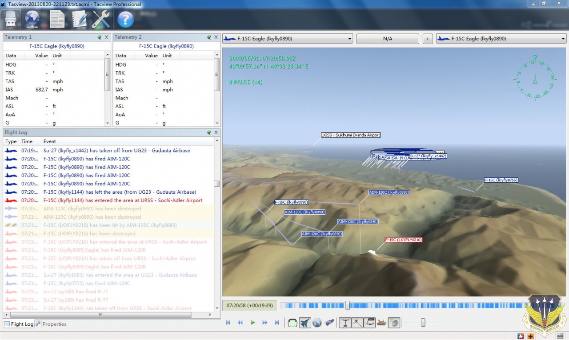The height and width of the screenshot is (340, 569).
Task: Open the notepad with pen icon
Action: pyautogui.click(x=80, y=19)
